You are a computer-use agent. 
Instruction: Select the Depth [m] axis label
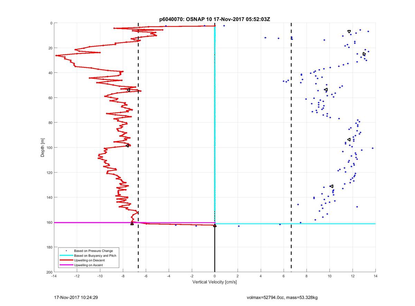tap(43, 148)
